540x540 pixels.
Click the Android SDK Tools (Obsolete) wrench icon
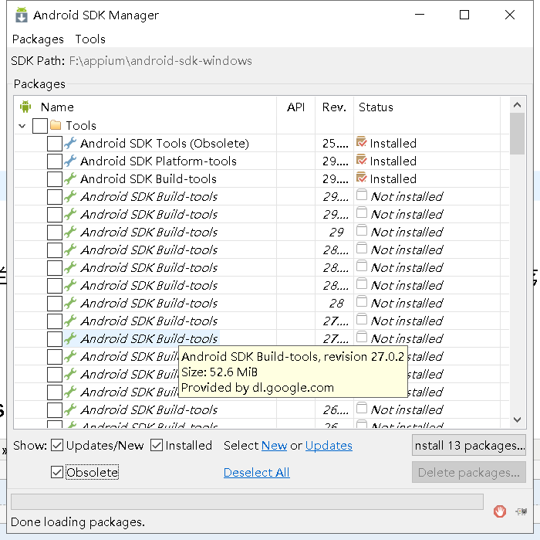click(x=70, y=143)
